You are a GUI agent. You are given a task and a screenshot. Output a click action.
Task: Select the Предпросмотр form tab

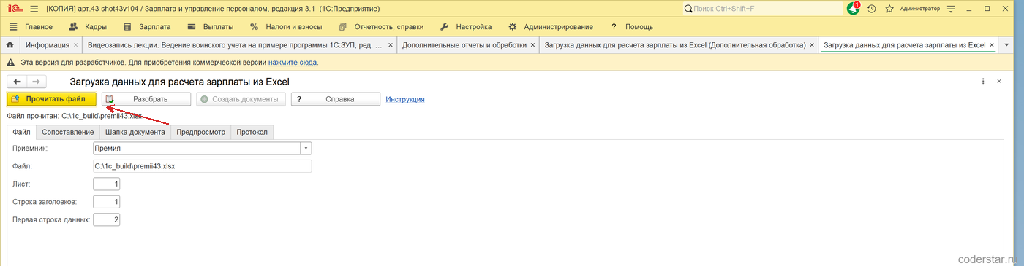tap(201, 132)
